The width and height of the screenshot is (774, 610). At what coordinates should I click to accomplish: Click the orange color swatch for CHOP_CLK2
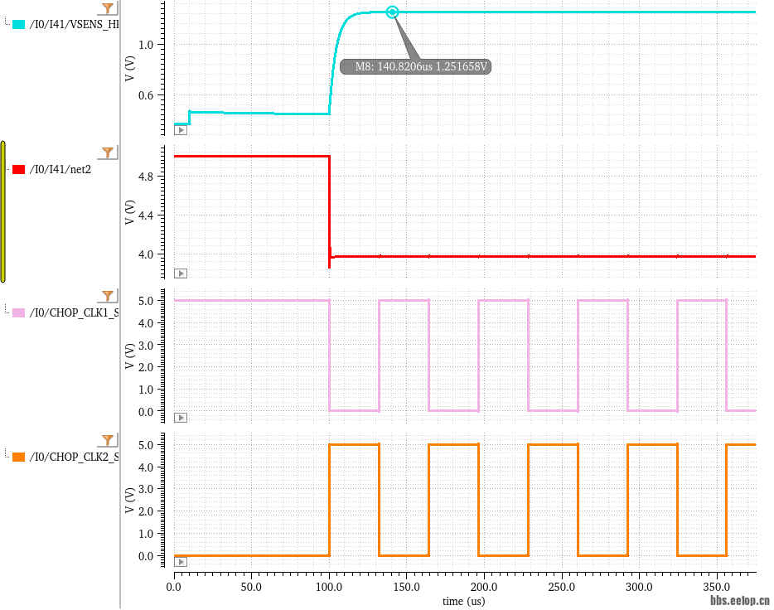point(19,457)
